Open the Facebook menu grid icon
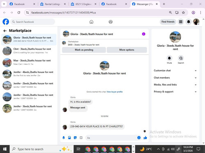 click(x=181, y=22)
